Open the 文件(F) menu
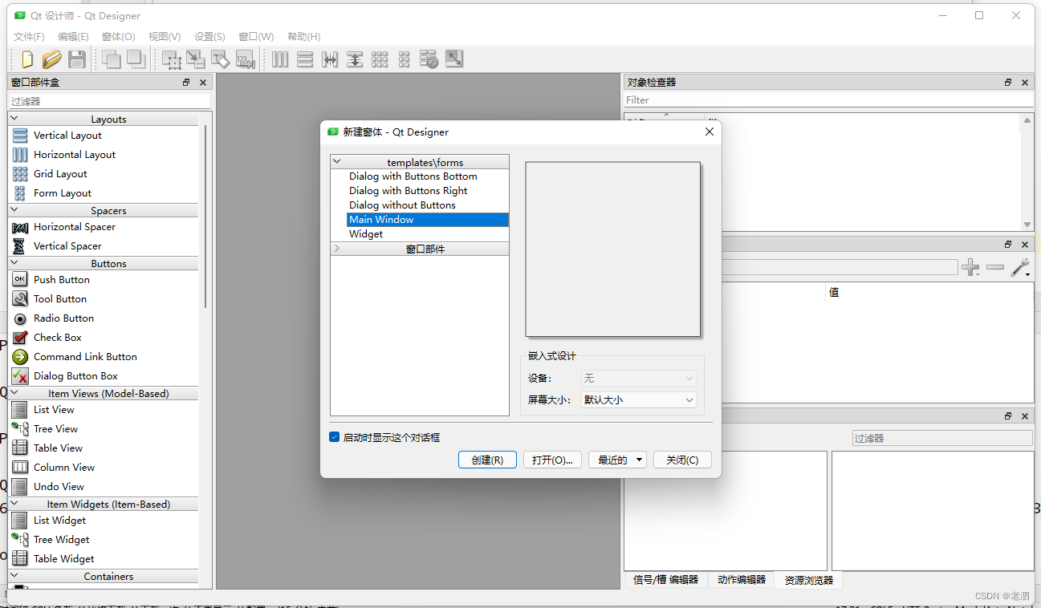Screen dimensions: 1041x608 (x=29, y=37)
